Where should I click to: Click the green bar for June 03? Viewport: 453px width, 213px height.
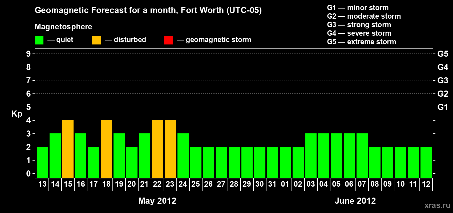311,156
